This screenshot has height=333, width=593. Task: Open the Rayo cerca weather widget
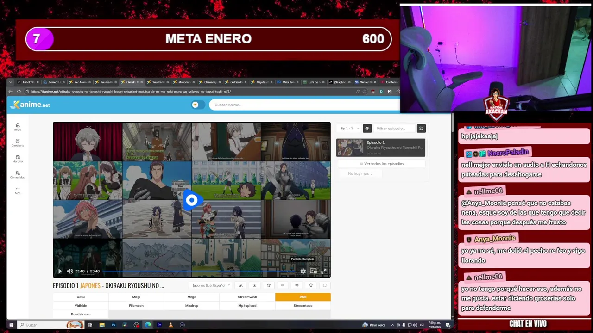point(374,325)
